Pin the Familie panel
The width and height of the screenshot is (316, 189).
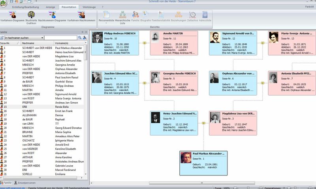[82, 32]
